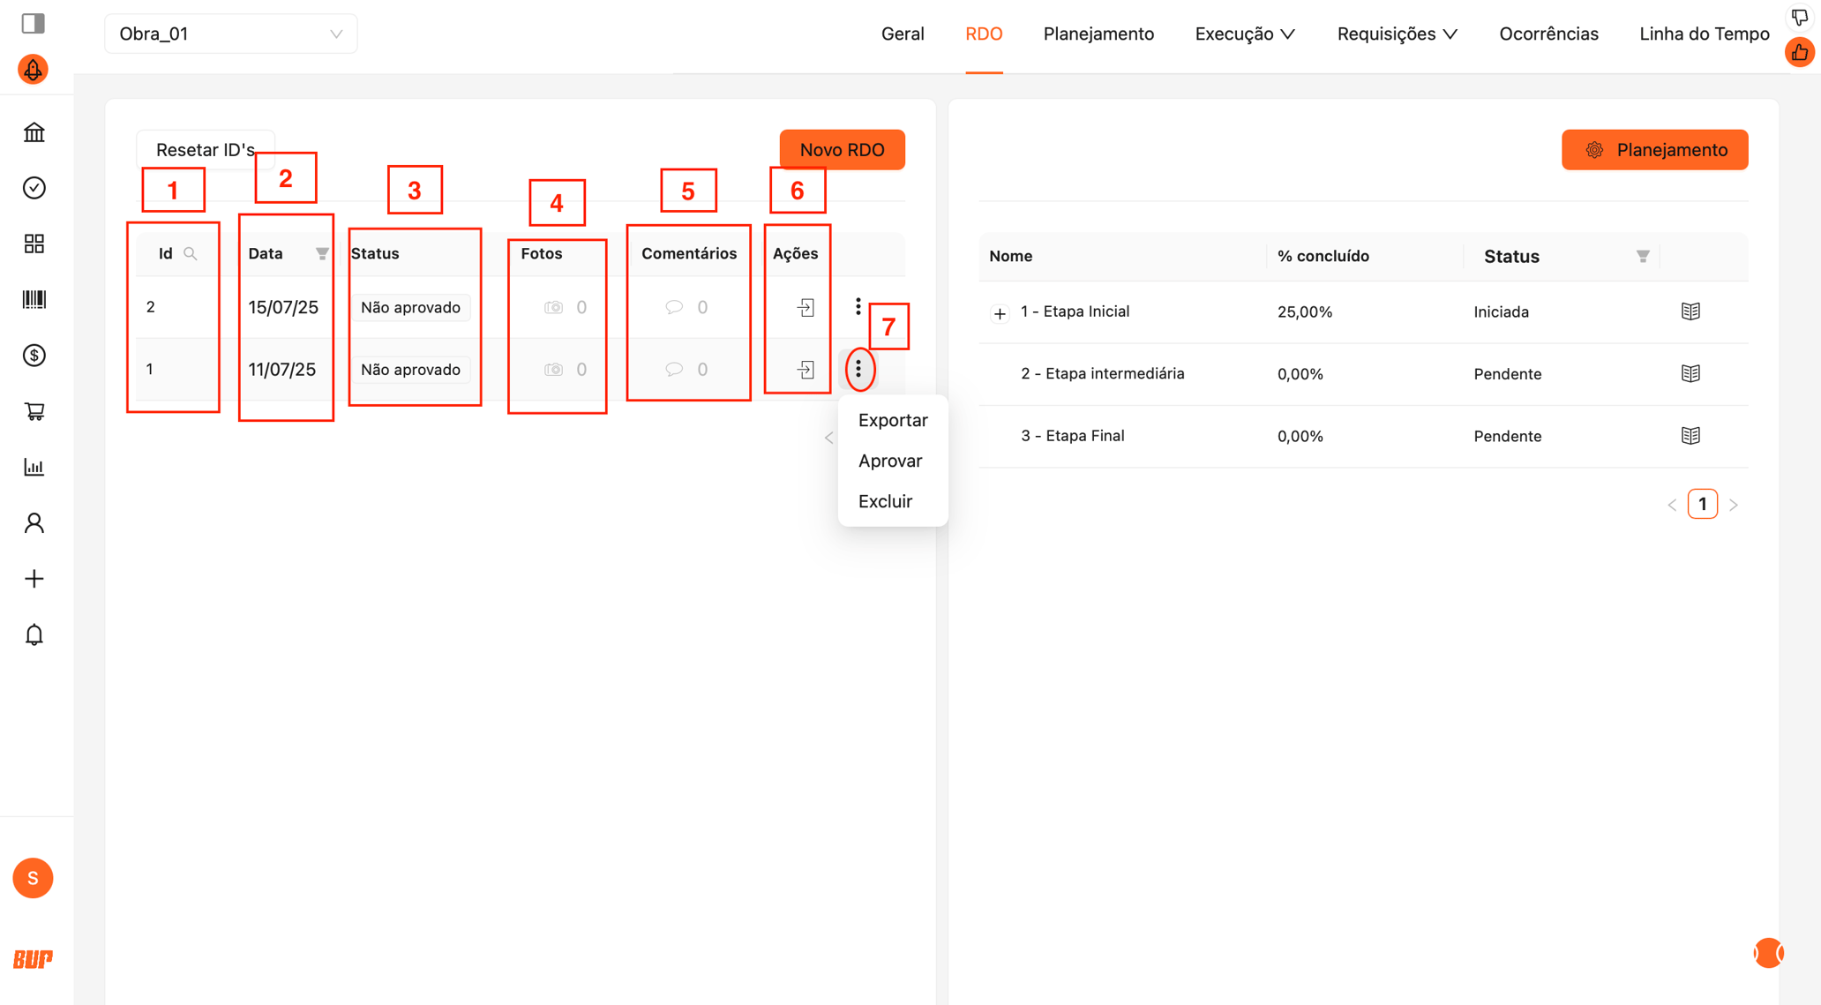Switch to the Planejamento tab
The width and height of the screenshot is (1821, 1005).
click(x=1098, y=34)
